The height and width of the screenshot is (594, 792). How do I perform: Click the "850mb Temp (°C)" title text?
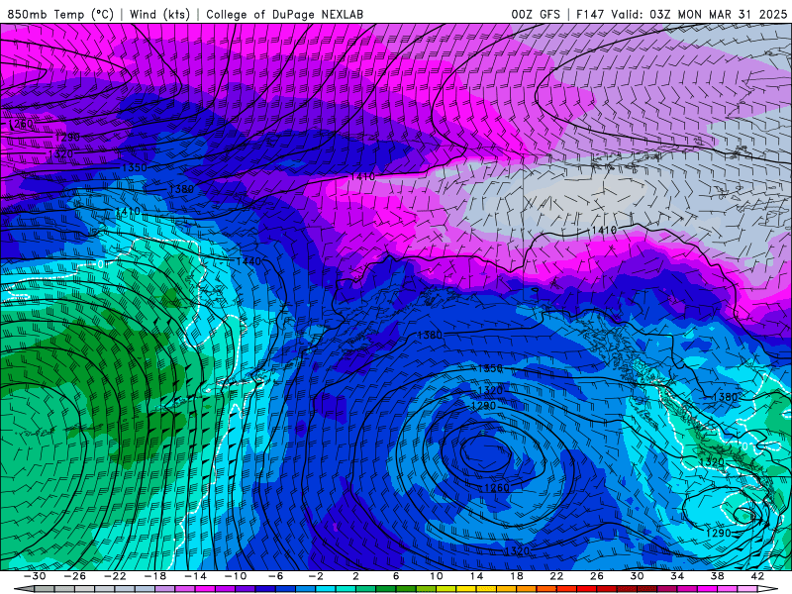(x=60, y=14)
